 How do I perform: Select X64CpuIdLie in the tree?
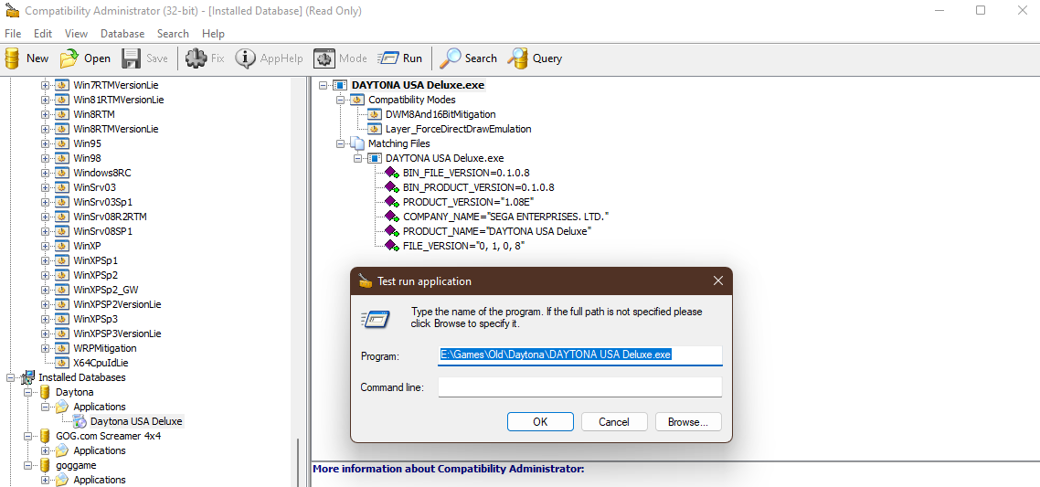(x=100, y=362)
